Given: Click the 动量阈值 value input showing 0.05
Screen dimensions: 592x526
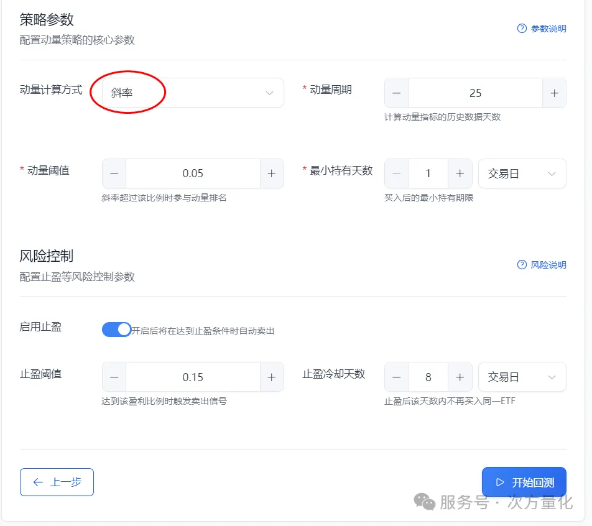Looking at the screenshot, I should (x=193, y=173).
